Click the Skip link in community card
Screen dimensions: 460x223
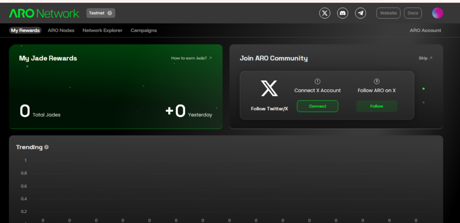pos(425,58)
